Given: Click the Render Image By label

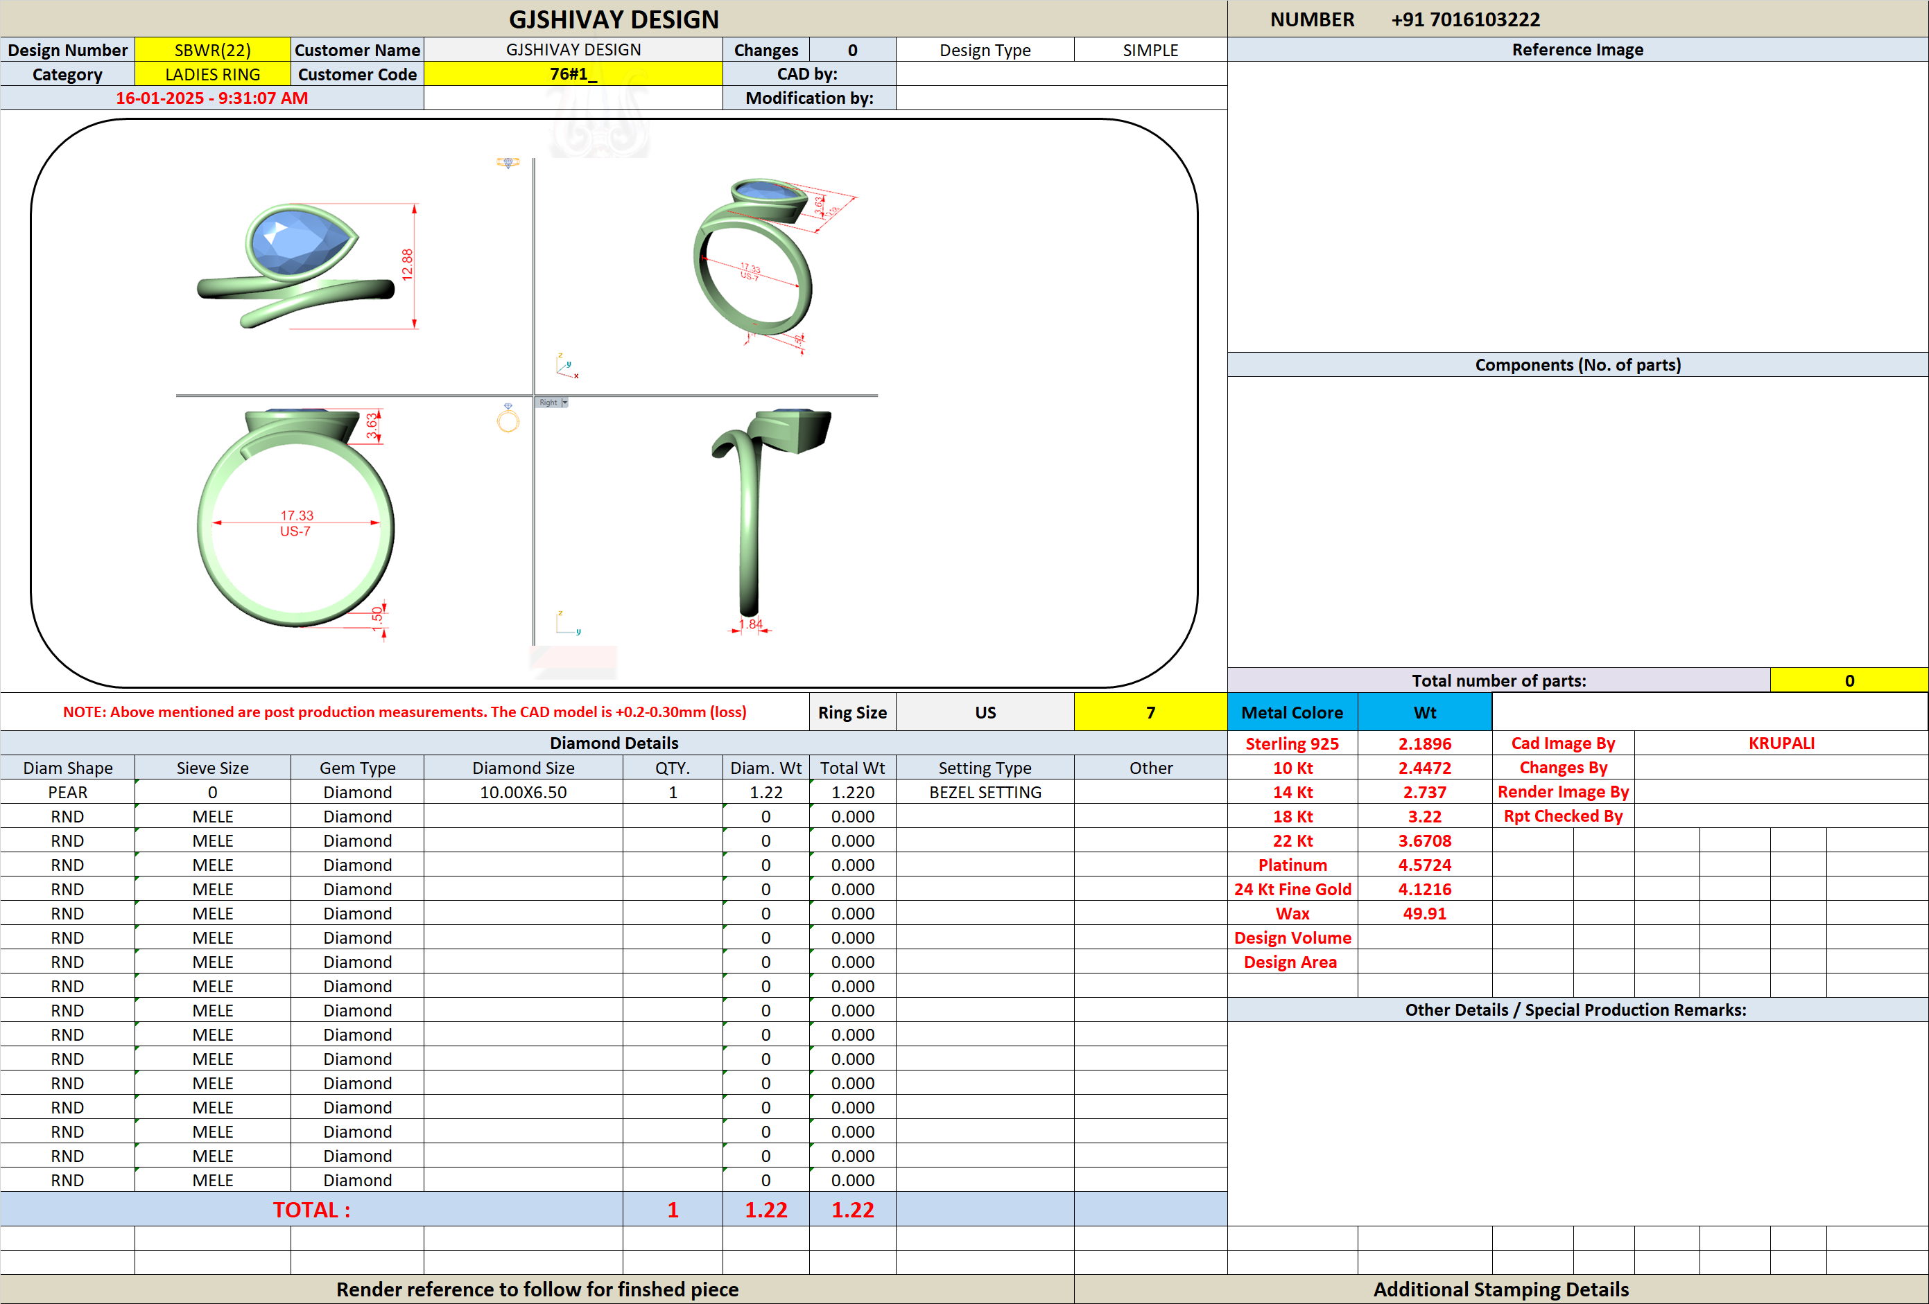Looking at the screenshot, I should (1563, 791).
